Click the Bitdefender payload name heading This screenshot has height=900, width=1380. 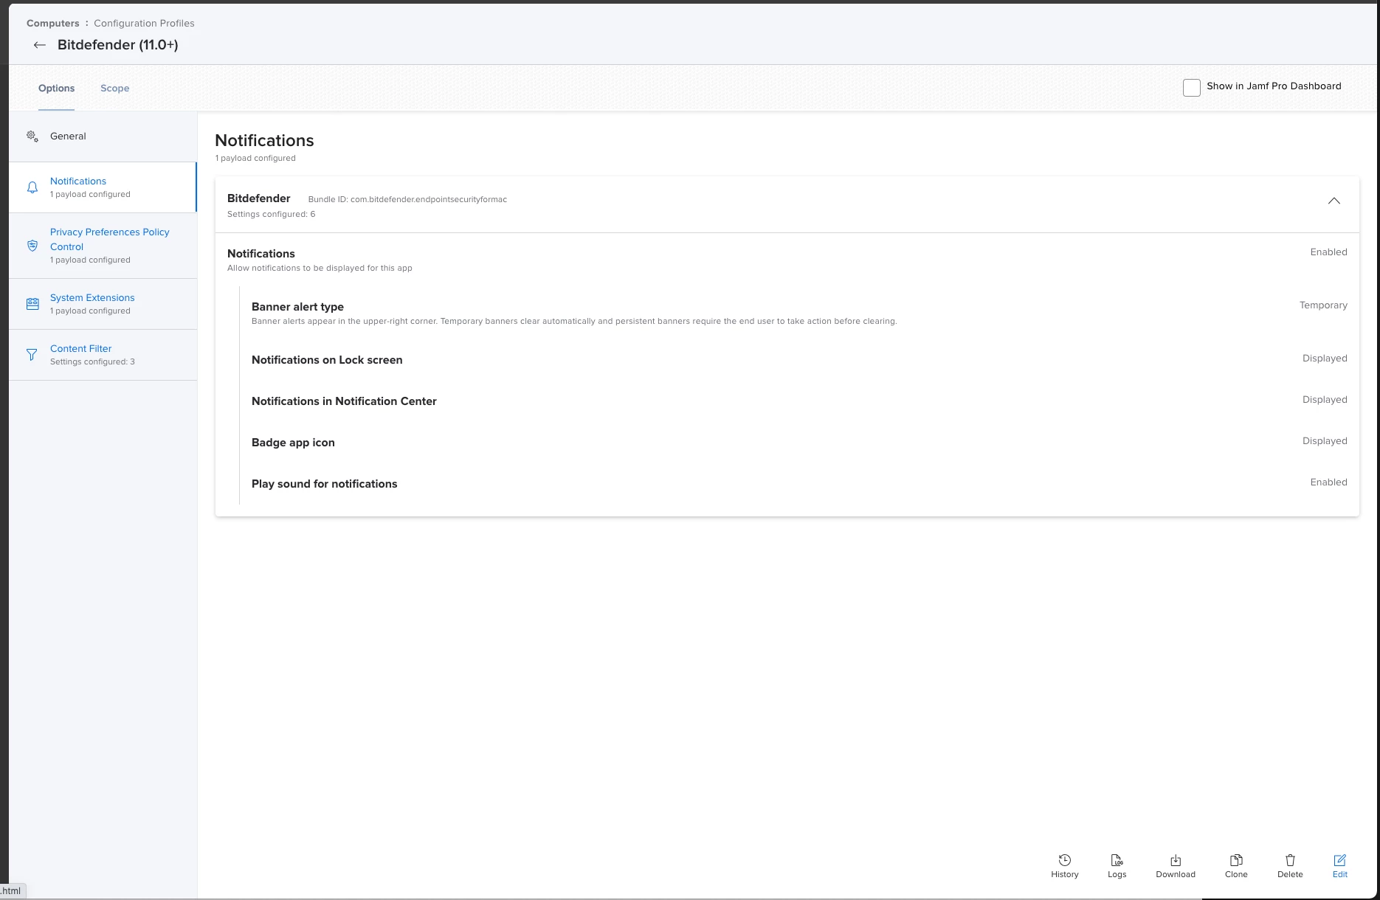pyautogui.click(x=258, y=198)
